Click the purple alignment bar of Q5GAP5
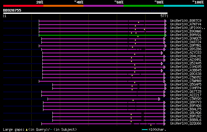Image resolution: width=207 pixels, height=132 pixels. pyautogui.click(x=109, y=85)
